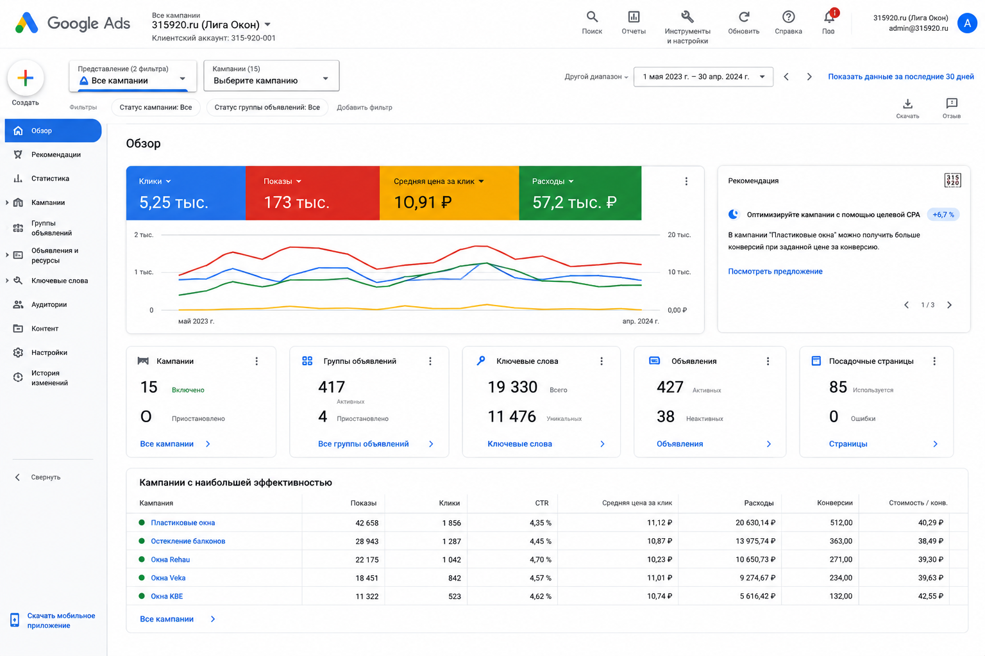Click the Create (Создать) plus button
Viewport: 985px width, 656px height.
26,78
